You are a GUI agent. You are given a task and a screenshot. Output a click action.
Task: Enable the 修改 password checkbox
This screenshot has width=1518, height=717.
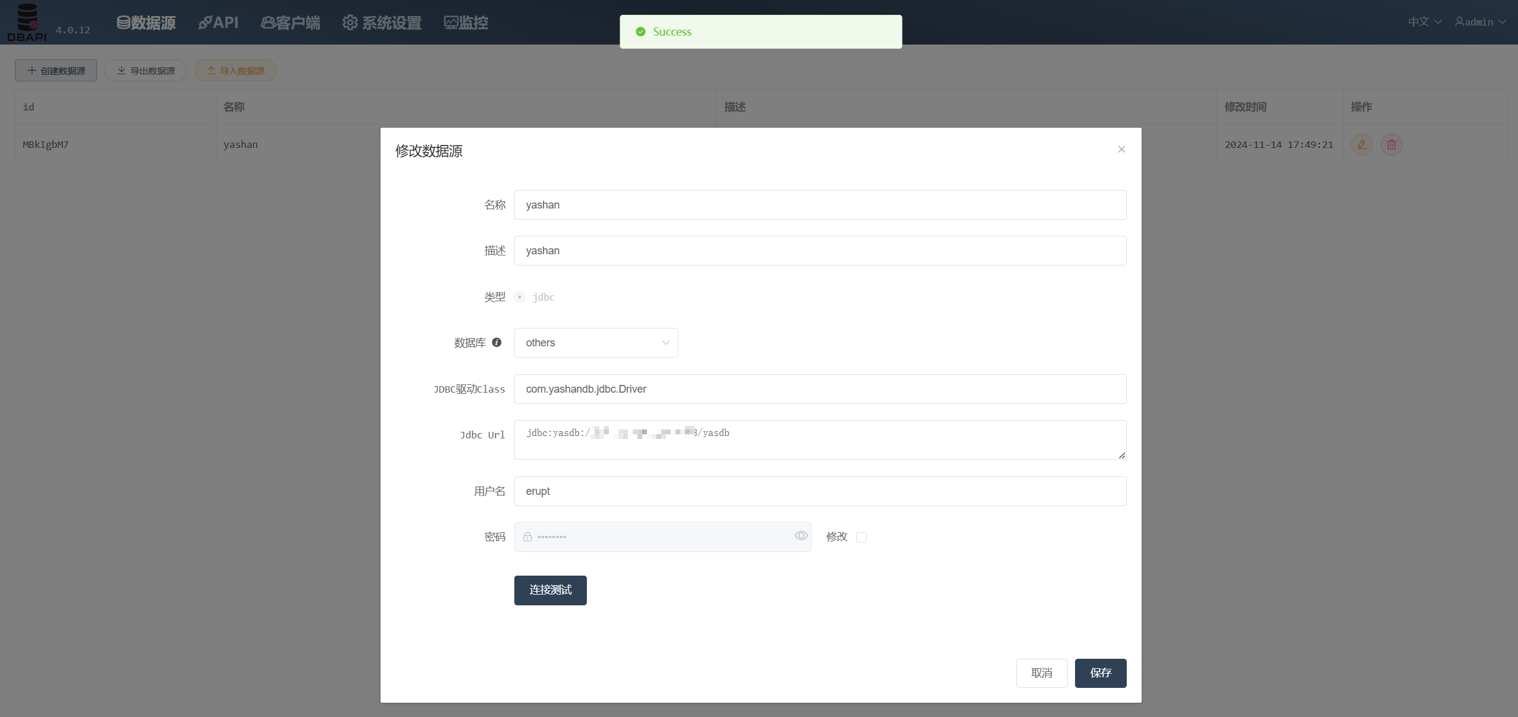point(862,537)
